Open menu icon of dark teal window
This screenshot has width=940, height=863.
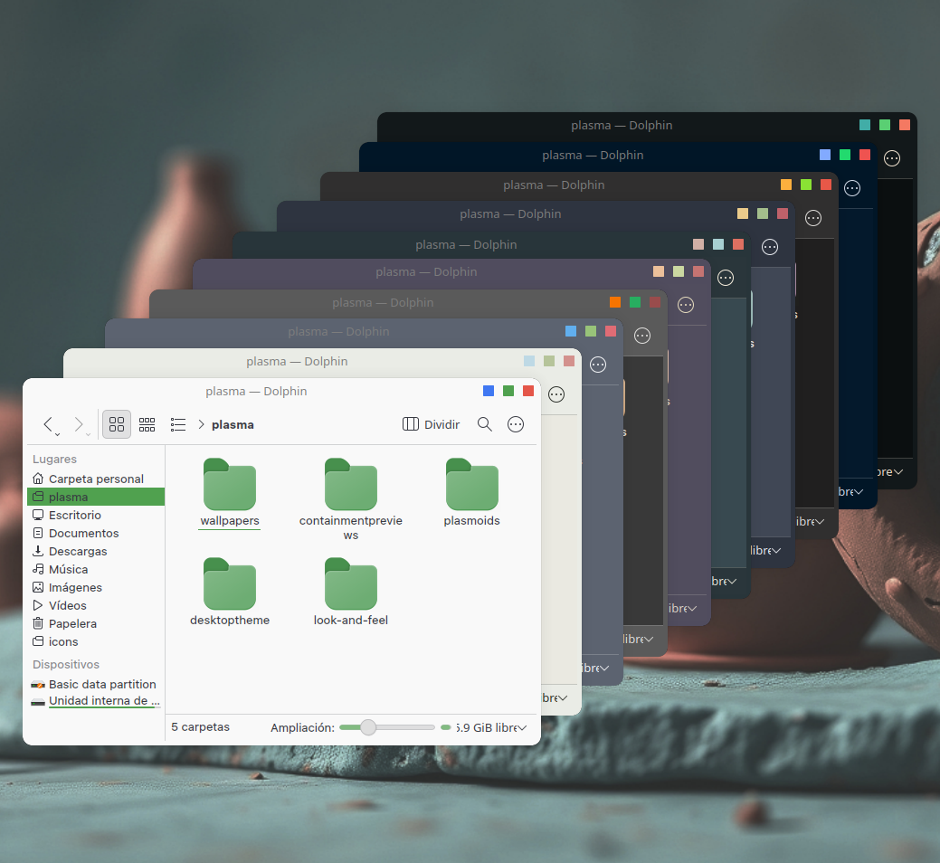[x=726, y=278]
